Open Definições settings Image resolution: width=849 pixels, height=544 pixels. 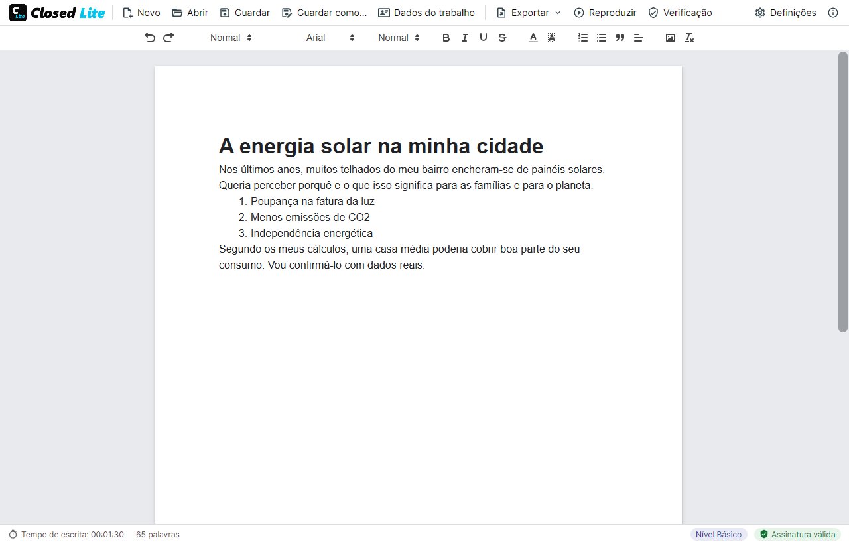coord(785,13)
